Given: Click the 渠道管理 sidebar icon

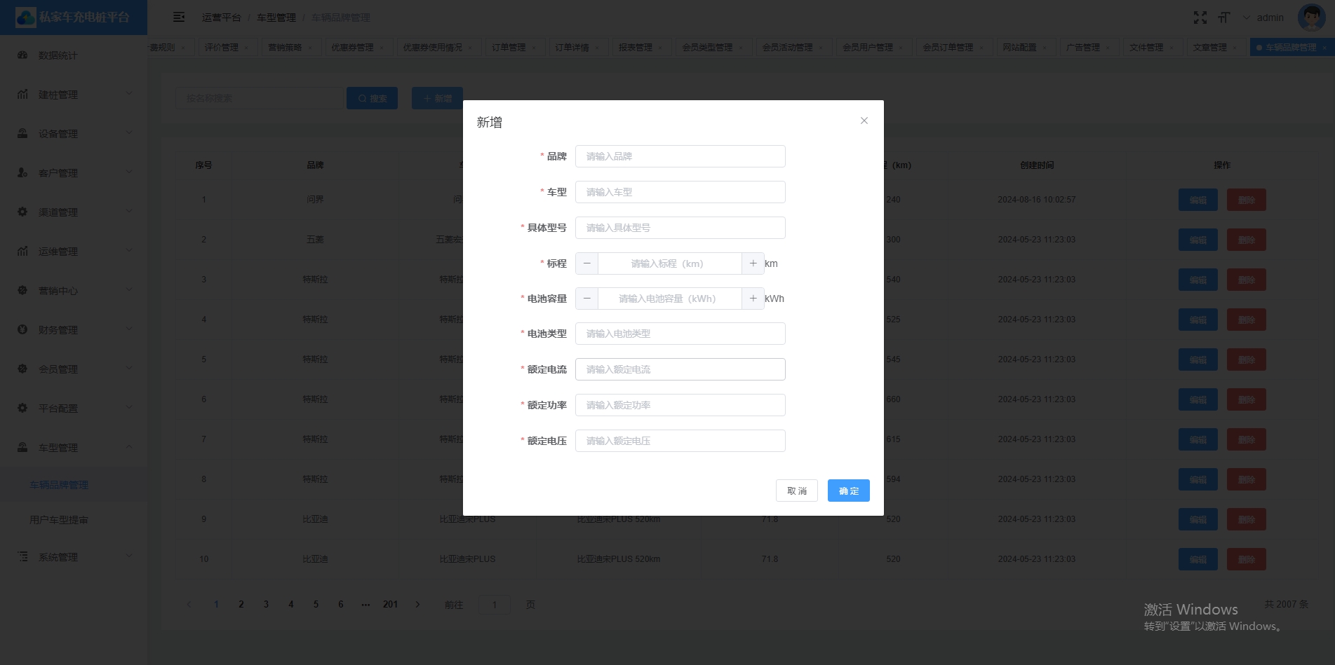Looking at the screenshot, I should tap(22, 212).
